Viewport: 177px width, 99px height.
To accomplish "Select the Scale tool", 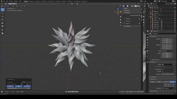I will click(2, 23).
